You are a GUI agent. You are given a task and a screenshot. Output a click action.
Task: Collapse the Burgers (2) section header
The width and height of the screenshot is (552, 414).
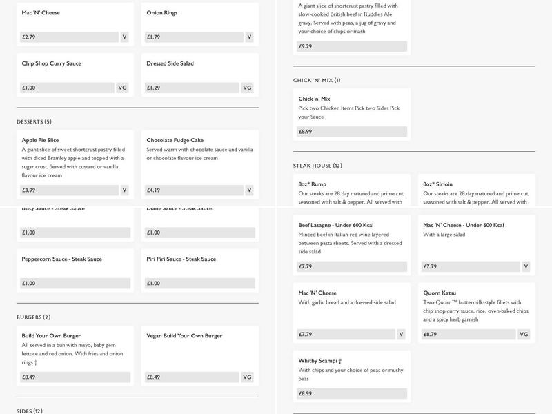(x=34, y=317)
